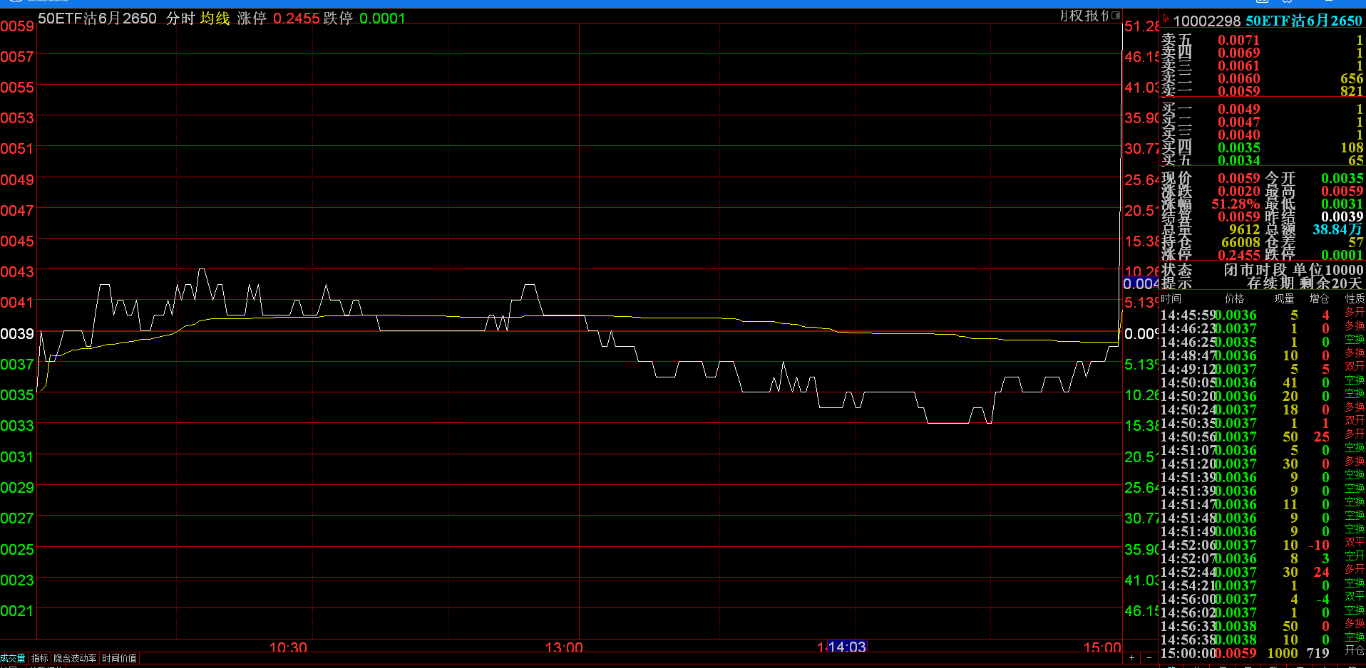Click the contract code 10002298
The width and height of the screenshot is (1366, 668).
pyautogui.click(x=1207, y=21)
